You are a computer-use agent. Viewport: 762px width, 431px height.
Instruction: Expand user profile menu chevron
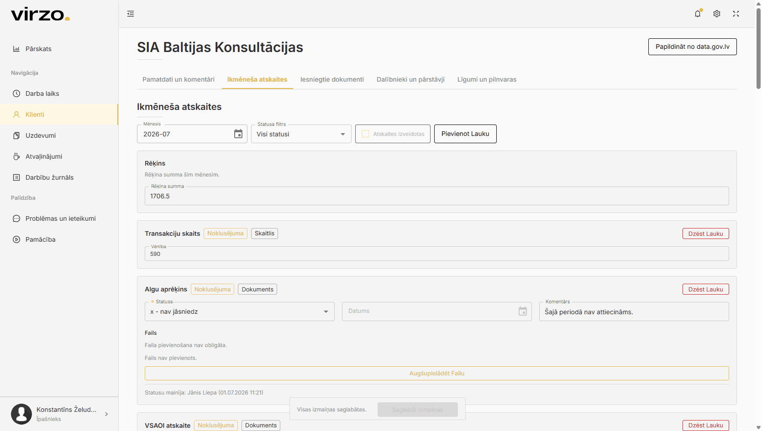coord(106,414)
